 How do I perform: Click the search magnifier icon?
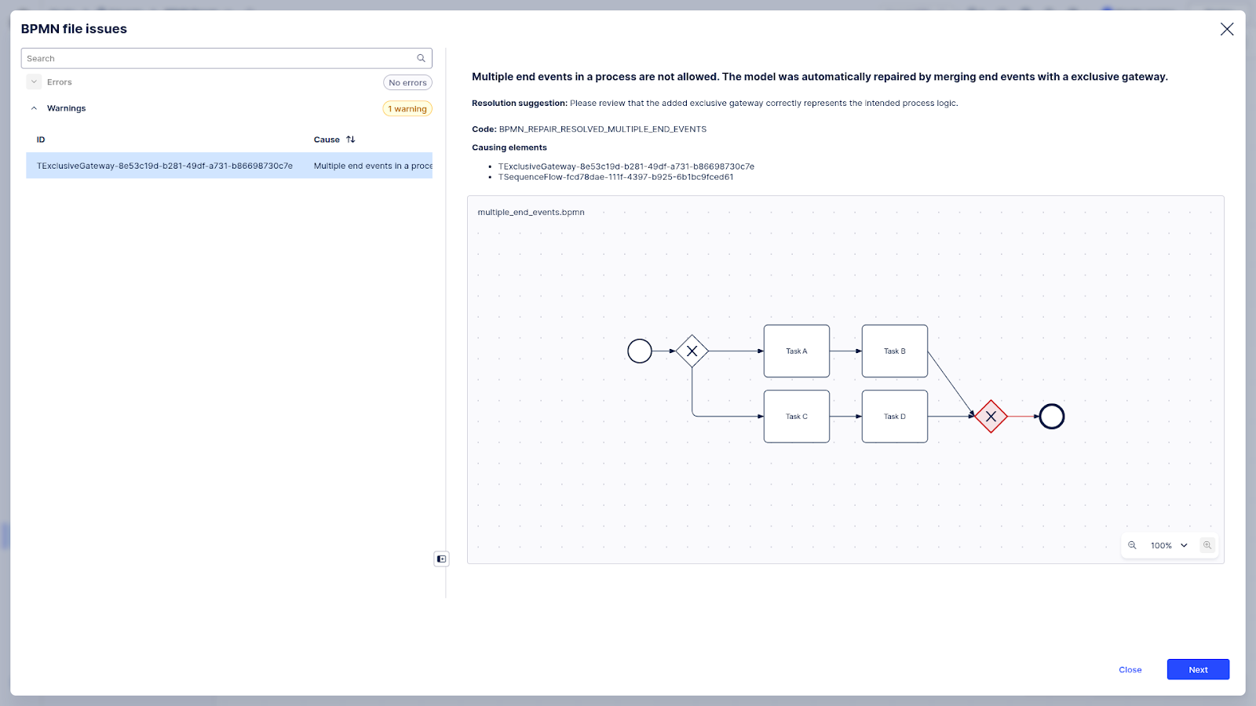pos(421,58)
